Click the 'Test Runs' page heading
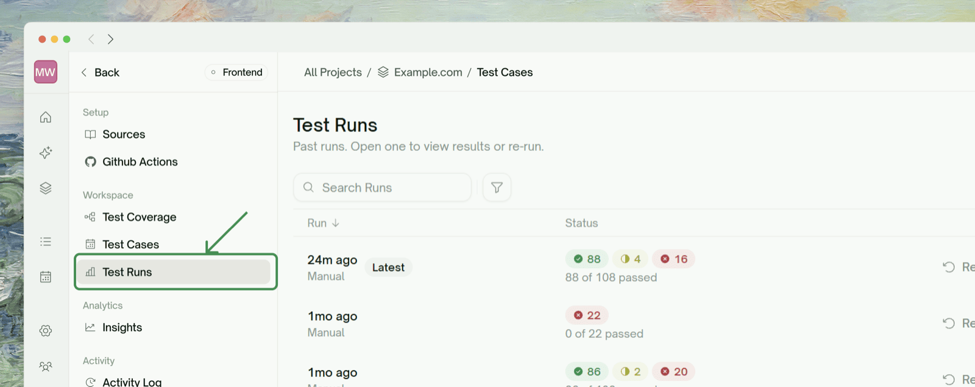The image size is (975, 387). point(335,125)
